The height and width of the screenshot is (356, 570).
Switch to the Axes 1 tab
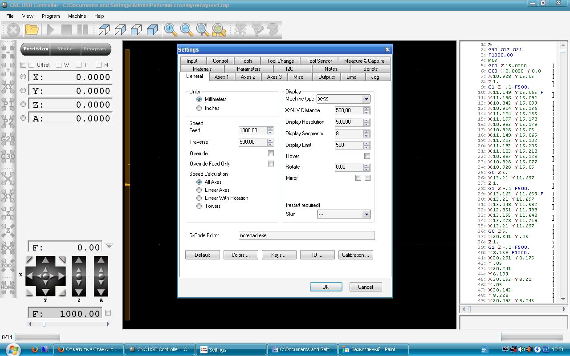tap(222, 77)
